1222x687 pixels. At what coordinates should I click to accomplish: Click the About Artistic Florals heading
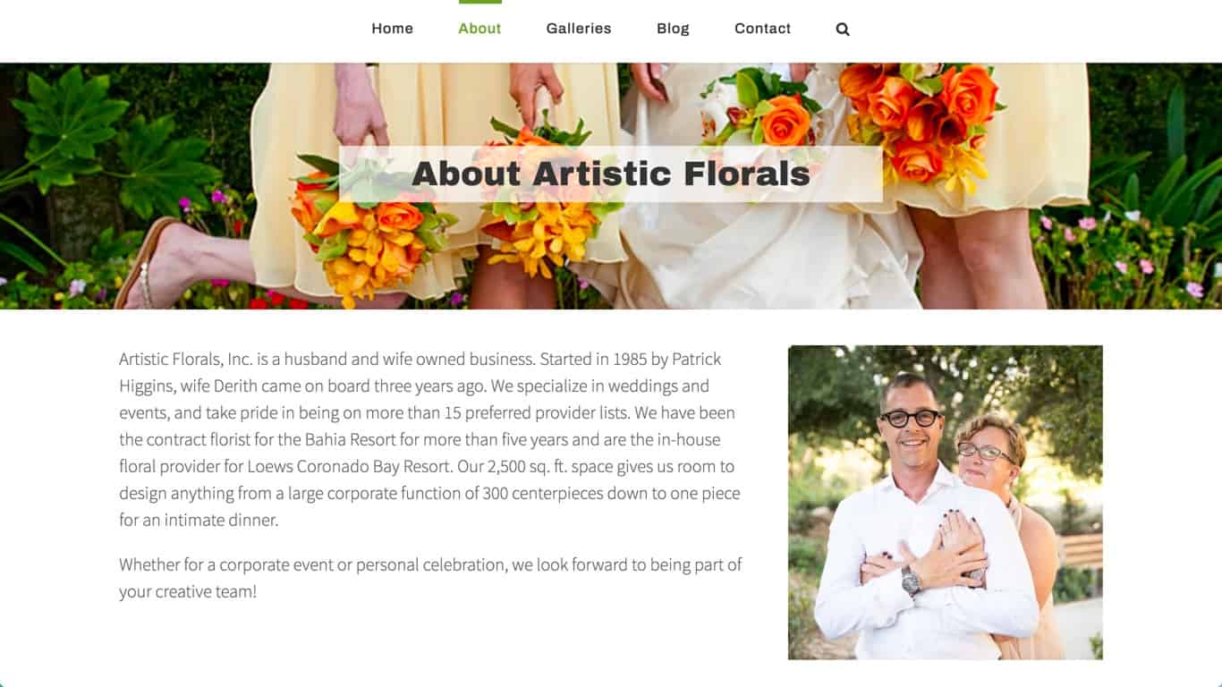coord(611,174)
